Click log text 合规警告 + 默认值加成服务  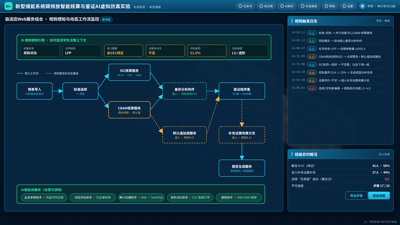[x=364, y=57]
